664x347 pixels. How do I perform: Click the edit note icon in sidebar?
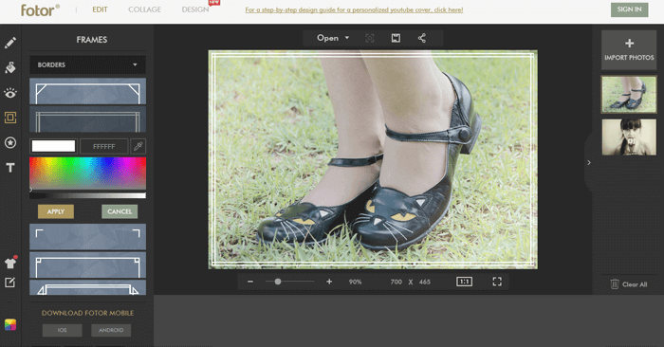click(10, 283)
